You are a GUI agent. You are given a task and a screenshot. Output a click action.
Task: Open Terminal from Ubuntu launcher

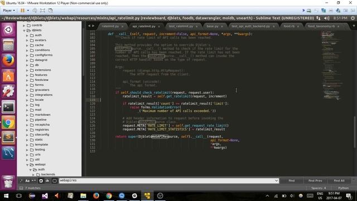point(8,107)
